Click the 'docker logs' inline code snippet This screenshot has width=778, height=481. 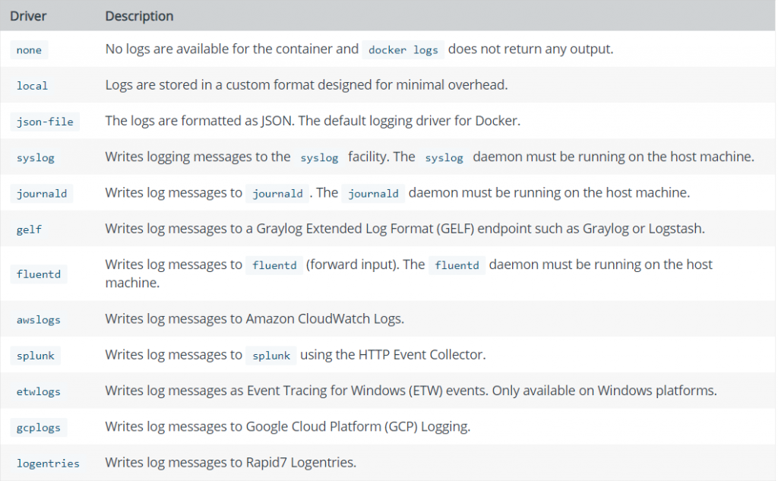point(403,50)
